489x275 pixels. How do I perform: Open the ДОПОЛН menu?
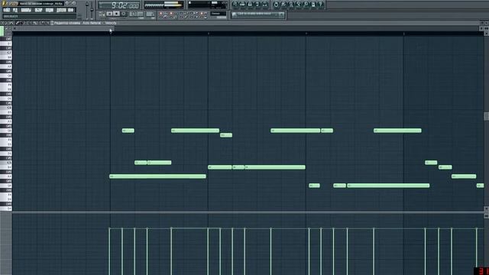[61, 10]
